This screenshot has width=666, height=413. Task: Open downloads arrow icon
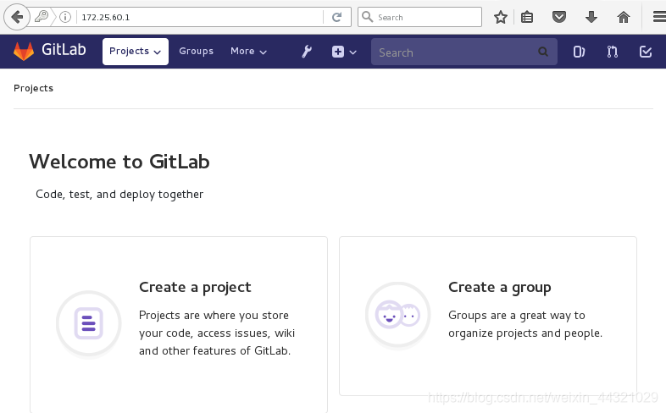(x=591, y=18)
